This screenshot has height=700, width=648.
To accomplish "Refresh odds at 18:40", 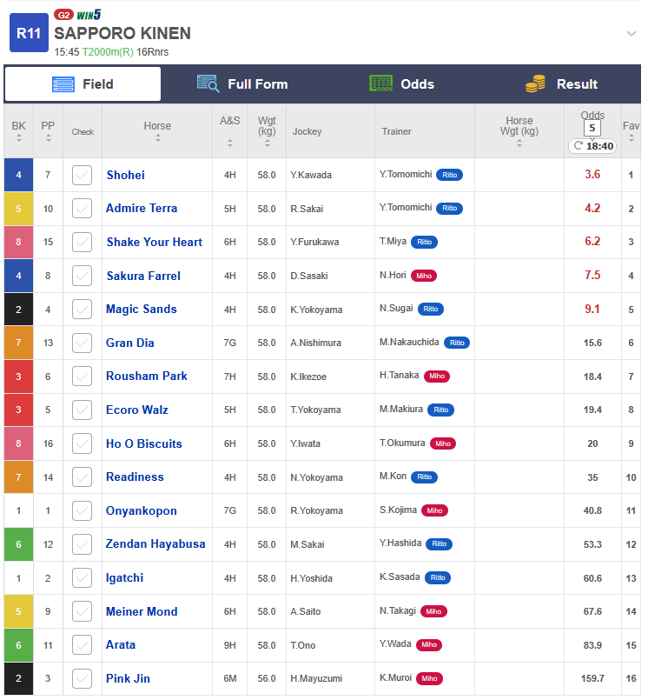I will click(592, 146).
